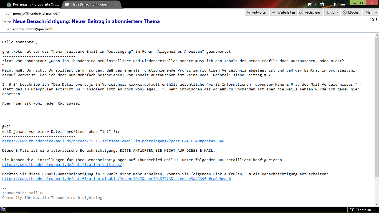Click recipient address andreas-lahme@gmx.net
Viewport: 379px width, 213px height.
pos(31,29)
